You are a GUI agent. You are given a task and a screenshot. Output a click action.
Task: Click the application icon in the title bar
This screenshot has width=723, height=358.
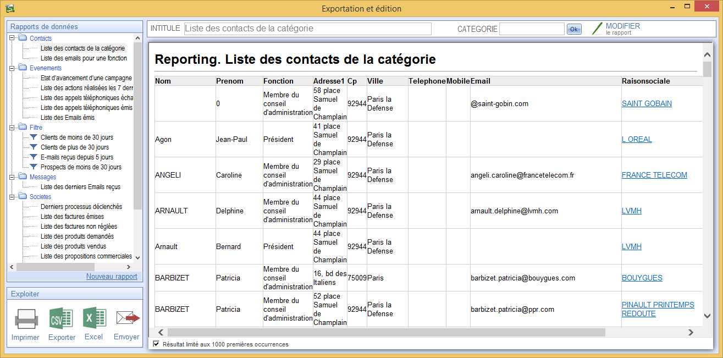9,8
